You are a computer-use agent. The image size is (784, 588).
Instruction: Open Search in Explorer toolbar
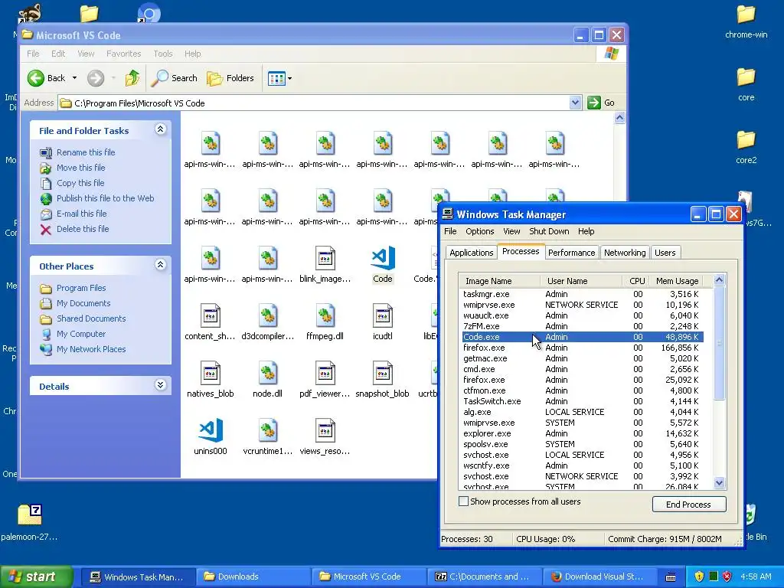174,78
